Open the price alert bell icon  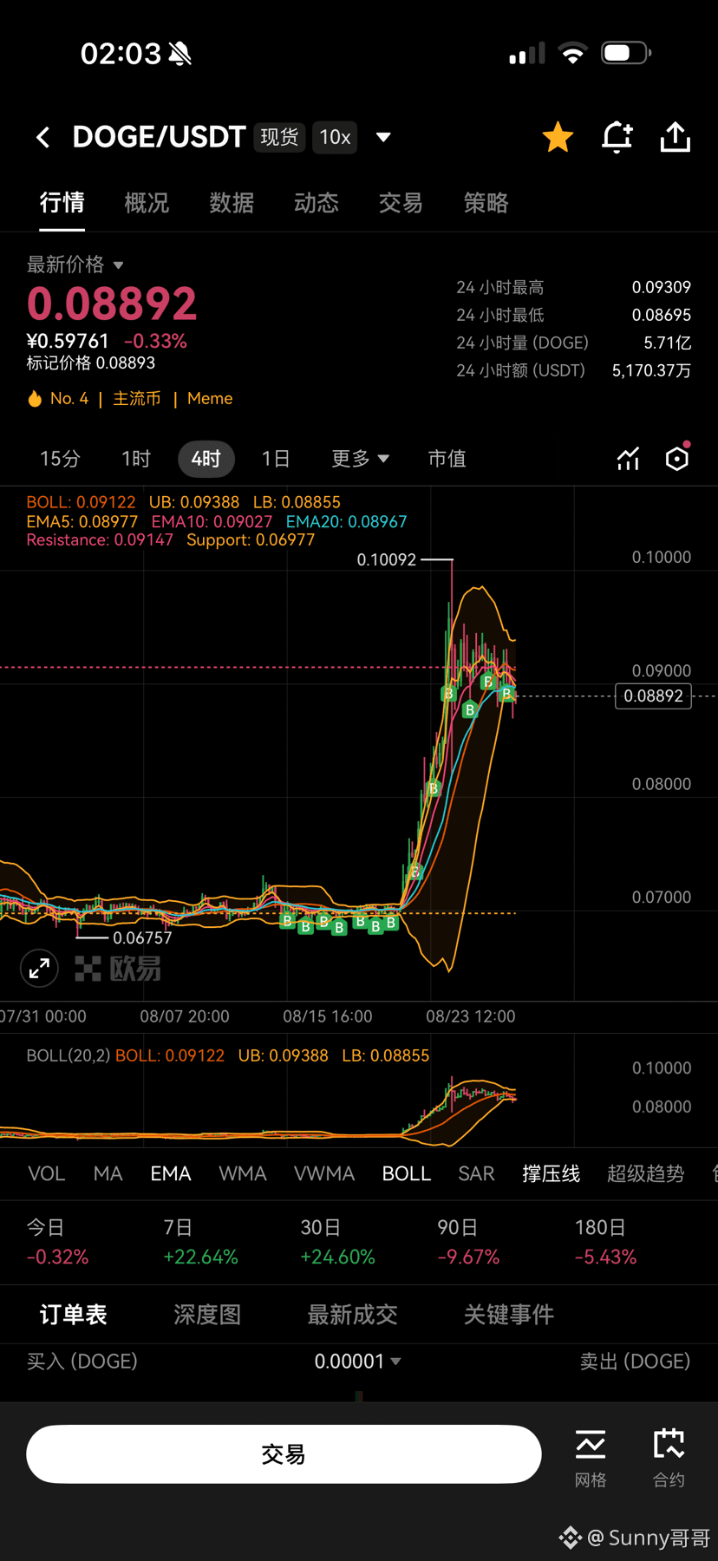point(617,137)
